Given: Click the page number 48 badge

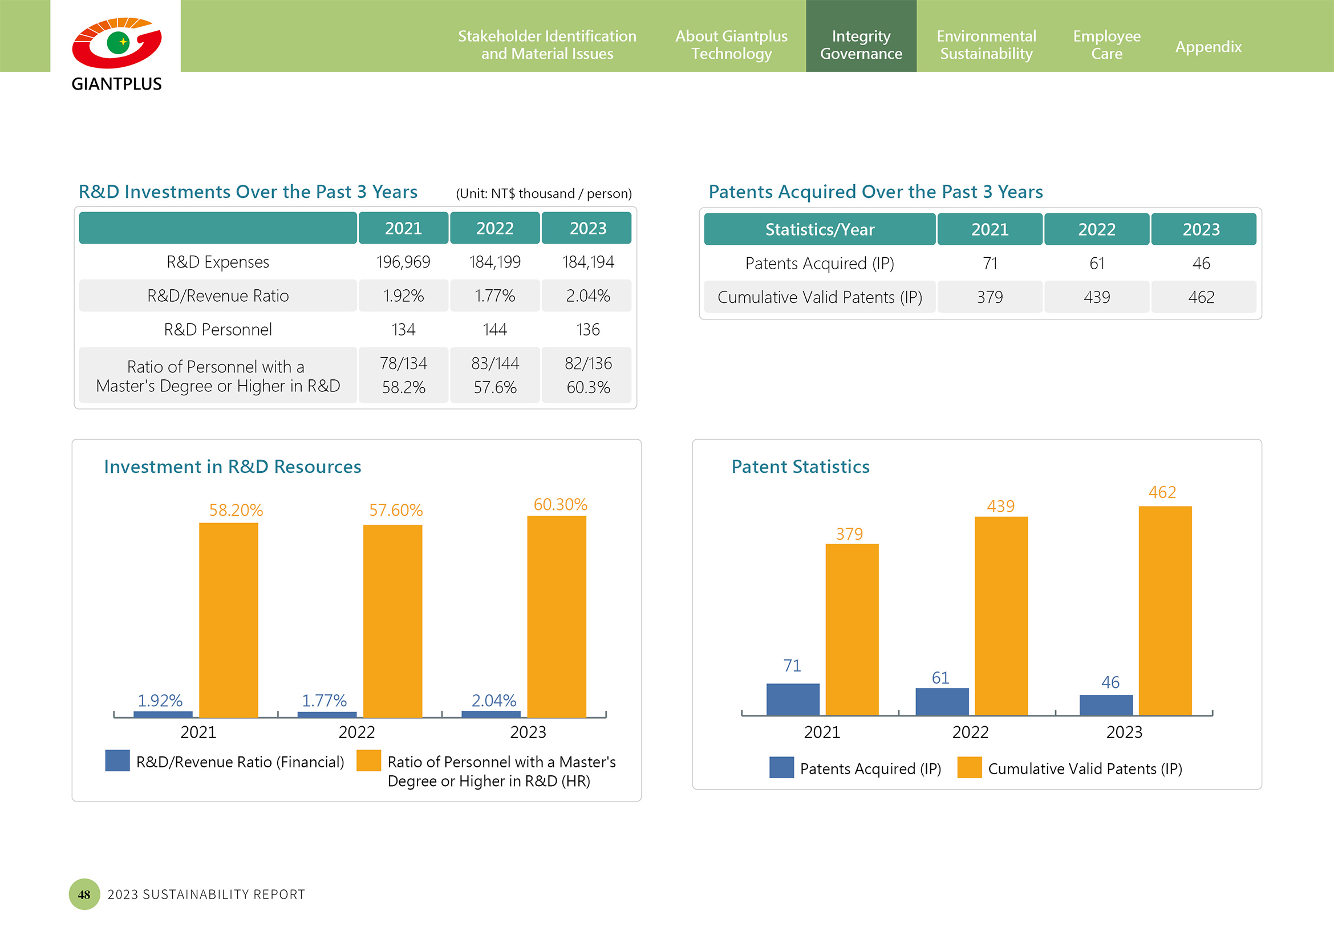Looking at the screenshot, I should (x=84, y=893).
